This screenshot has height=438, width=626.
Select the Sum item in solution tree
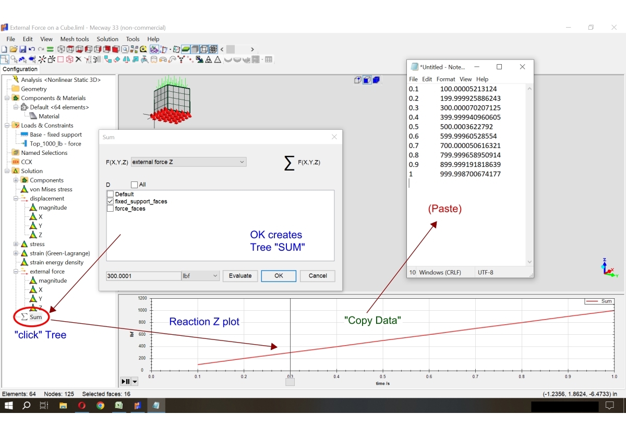(35, 317)
